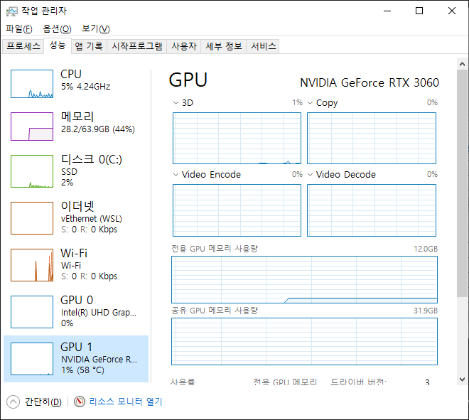
Task: Open the 3D engine dropdown chevron
Action: (x=176, y=103)
